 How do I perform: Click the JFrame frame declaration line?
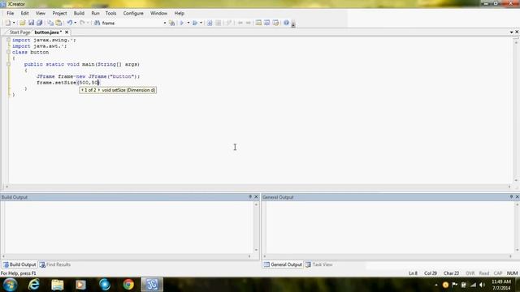89,76
